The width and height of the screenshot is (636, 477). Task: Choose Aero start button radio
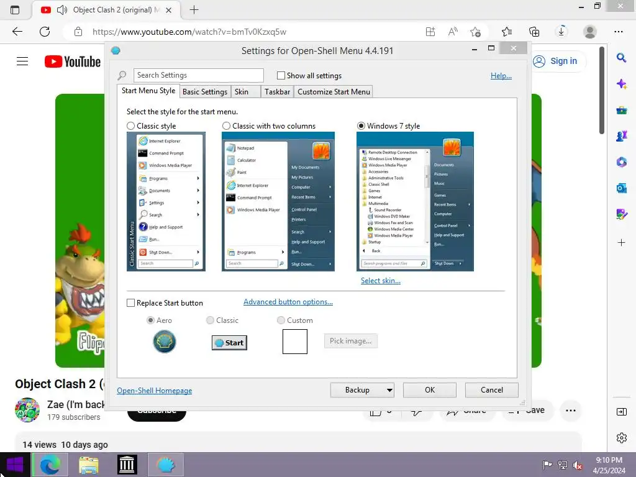tap(150, 320)
